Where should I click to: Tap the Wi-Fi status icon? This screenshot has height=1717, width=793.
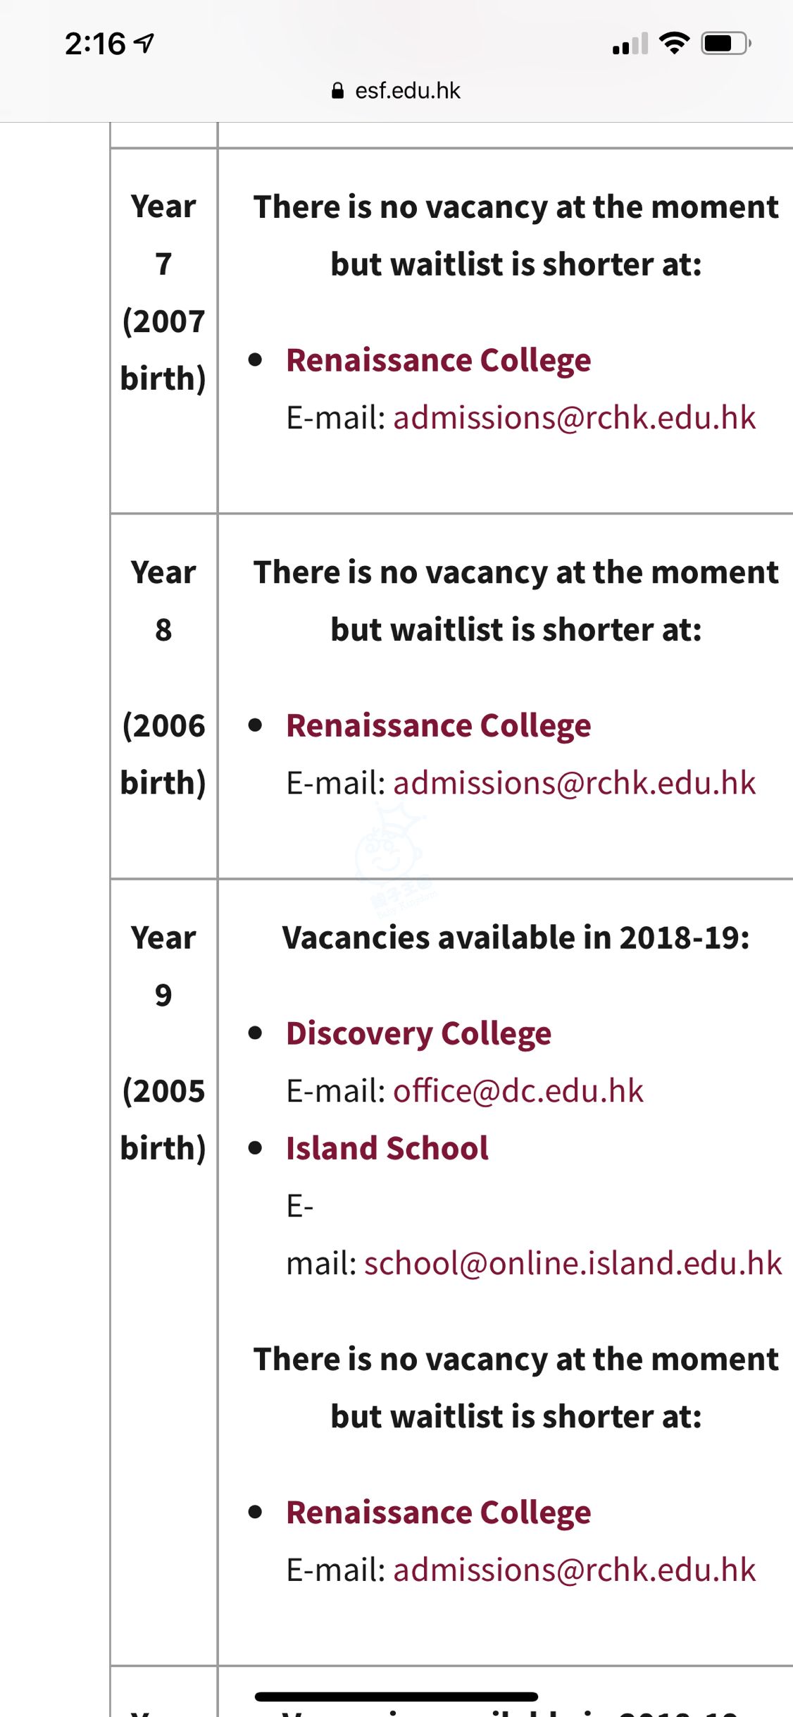click(x=674, y=44)
